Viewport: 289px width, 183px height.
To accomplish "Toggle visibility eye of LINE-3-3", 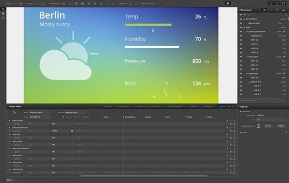I will pos(241,44).
